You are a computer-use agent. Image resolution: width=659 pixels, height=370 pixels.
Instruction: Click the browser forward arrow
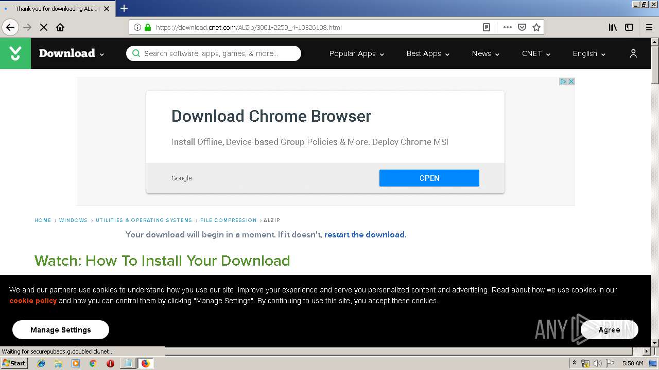point(27,27)
